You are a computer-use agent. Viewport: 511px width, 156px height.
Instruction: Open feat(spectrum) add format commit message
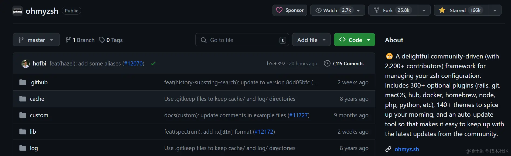[x=208, y=132]
